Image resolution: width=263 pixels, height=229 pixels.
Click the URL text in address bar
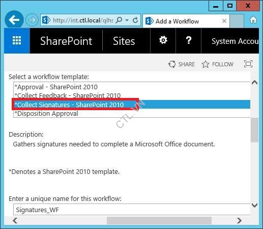pyautogui.click(x=83, y=20)
